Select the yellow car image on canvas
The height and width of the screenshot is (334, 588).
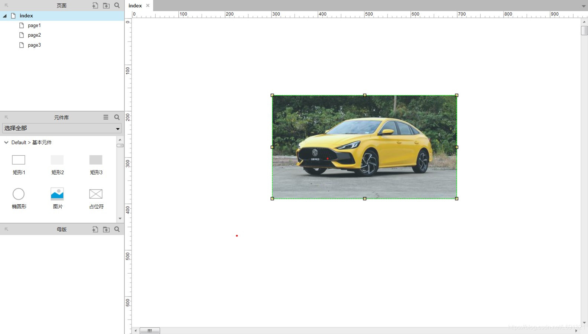coord(364,147)
